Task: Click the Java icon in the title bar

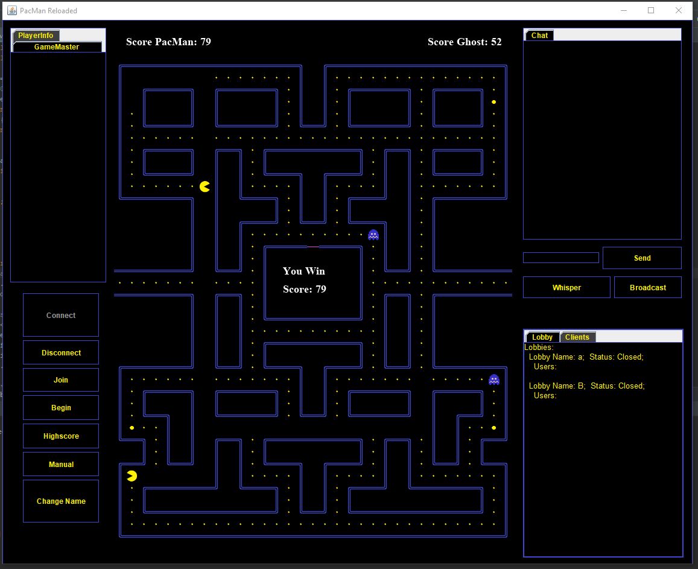Action: click(11, 10)
